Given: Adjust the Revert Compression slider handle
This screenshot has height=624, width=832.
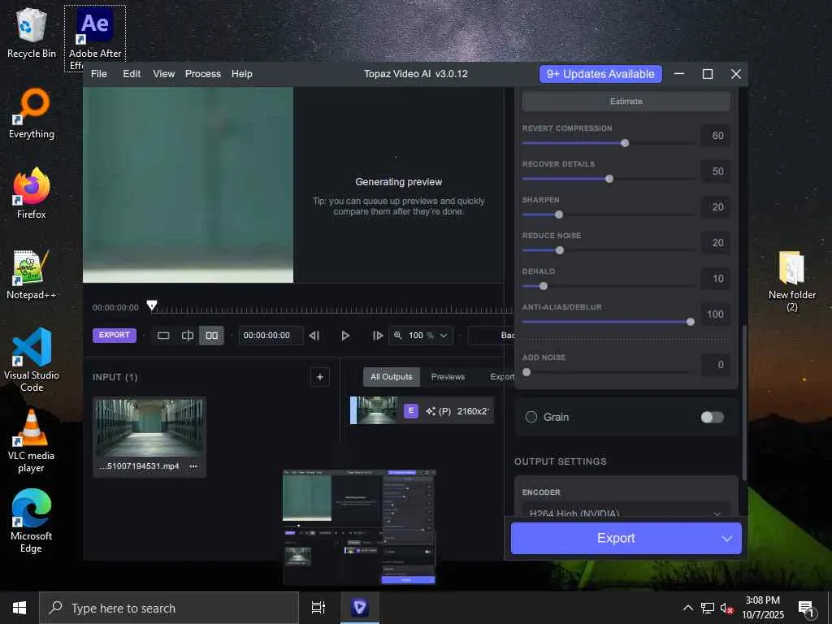Looking at the screenshot, I should (625, 143).
